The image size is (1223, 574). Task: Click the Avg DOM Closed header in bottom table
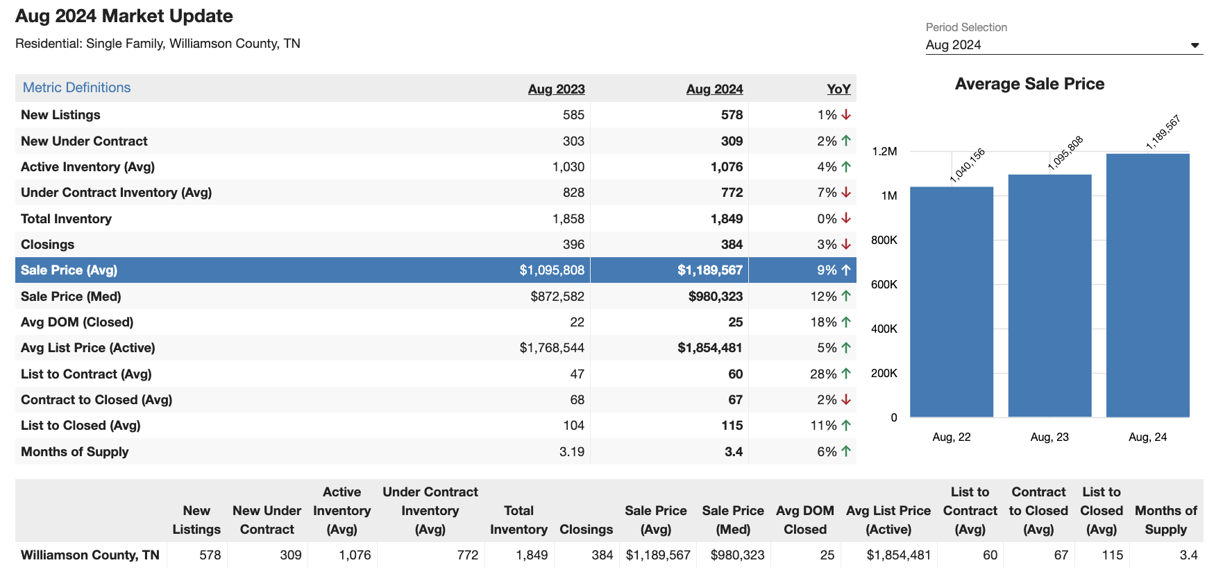click(x=805, y=520)
